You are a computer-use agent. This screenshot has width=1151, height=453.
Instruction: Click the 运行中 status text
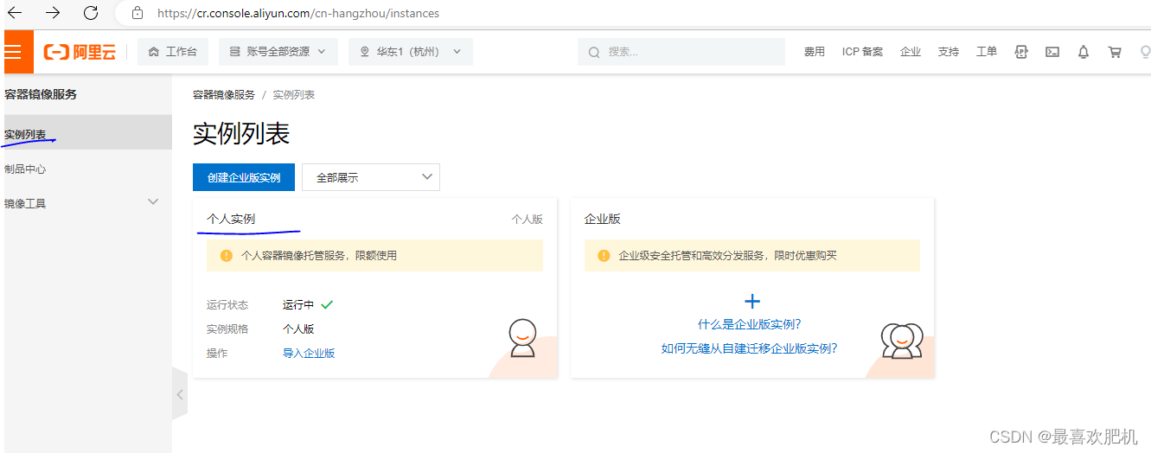click(x=298, y=305)
